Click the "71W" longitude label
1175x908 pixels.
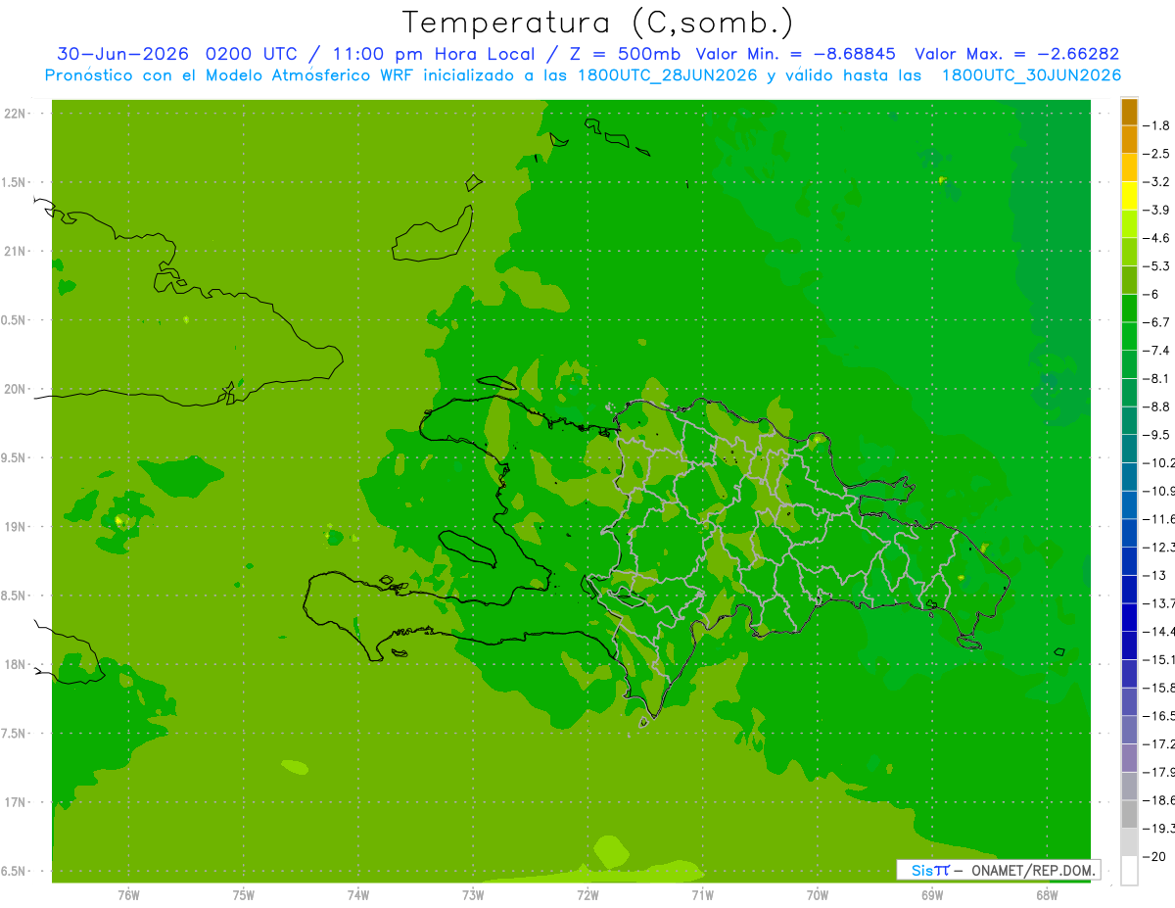tap(702, 894)
